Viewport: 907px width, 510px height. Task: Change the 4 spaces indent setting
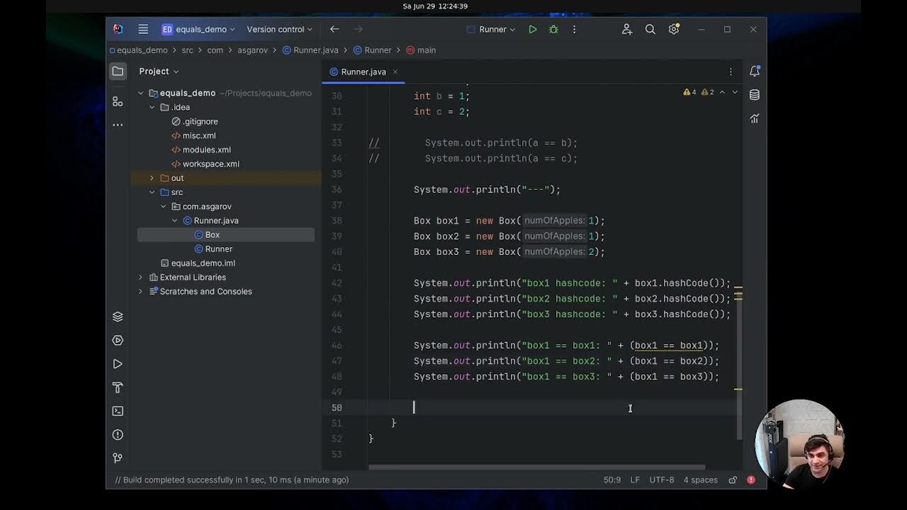click(701, 480)
